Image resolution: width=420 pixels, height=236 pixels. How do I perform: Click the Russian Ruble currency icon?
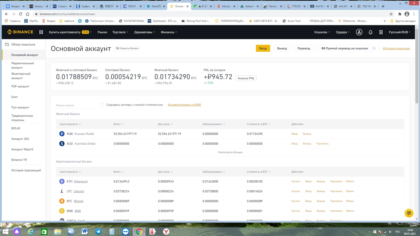pos(62,134)
